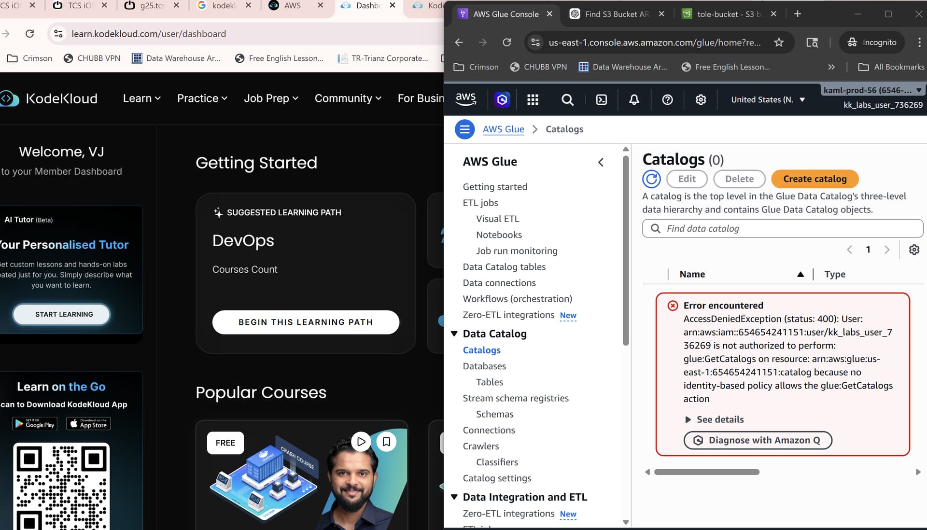Open catalogs table preferences gear icon
The width and height of the screenshot is (927, 530).
coord(914,250)
